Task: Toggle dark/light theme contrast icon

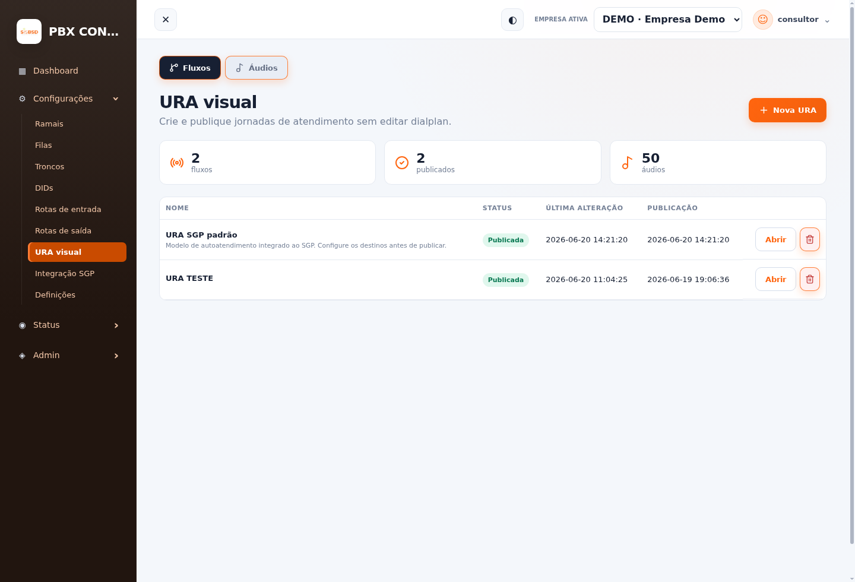Action: 512,20
